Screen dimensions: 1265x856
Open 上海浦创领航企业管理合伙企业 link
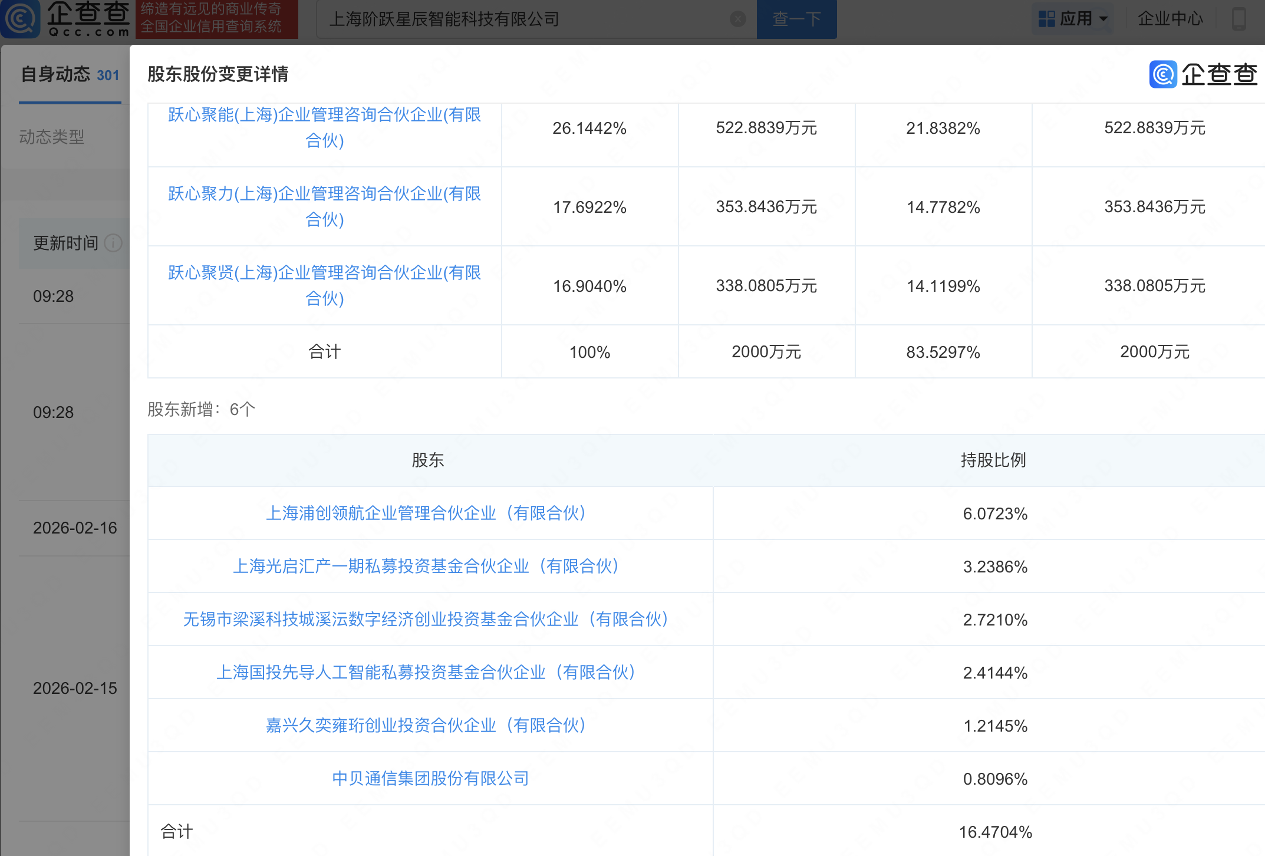pyautogui.click(x=427, y=513)
